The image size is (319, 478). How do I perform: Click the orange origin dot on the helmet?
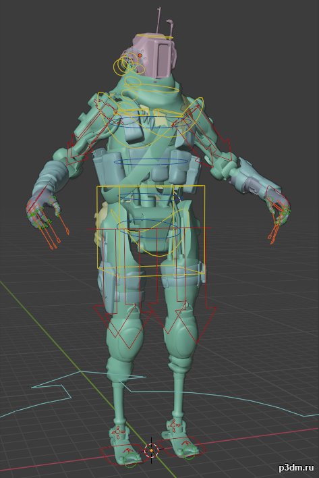[140, 55]
